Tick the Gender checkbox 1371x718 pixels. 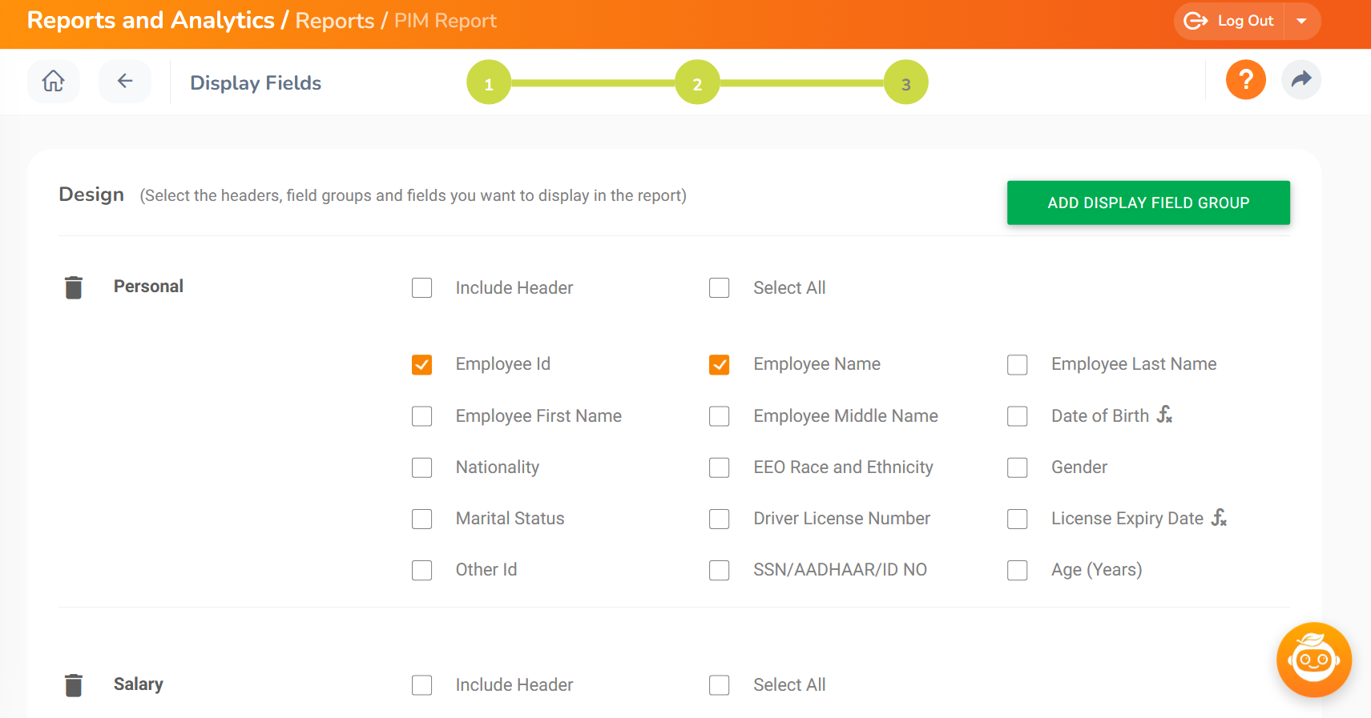1018,467
